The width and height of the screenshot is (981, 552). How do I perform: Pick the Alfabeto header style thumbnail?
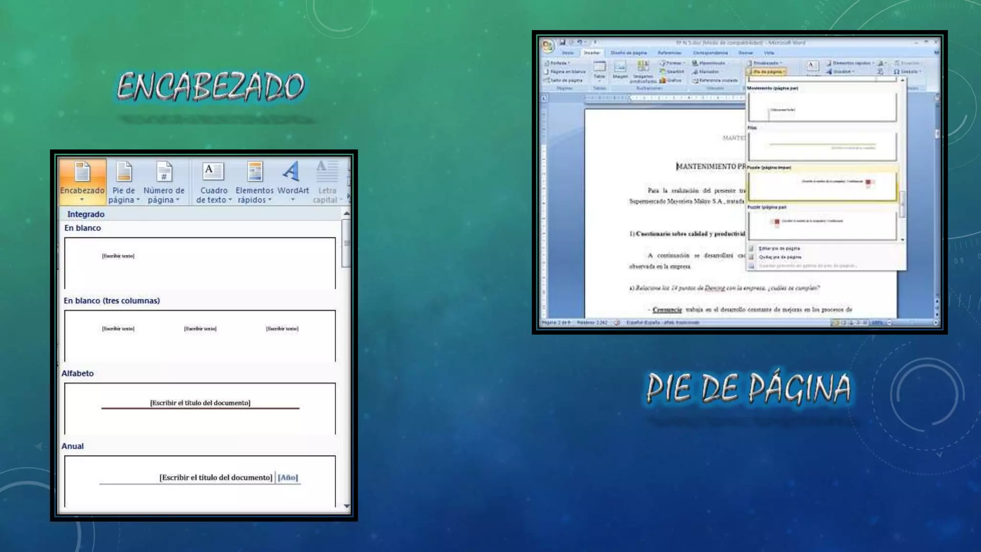click(x=200, y=408)
